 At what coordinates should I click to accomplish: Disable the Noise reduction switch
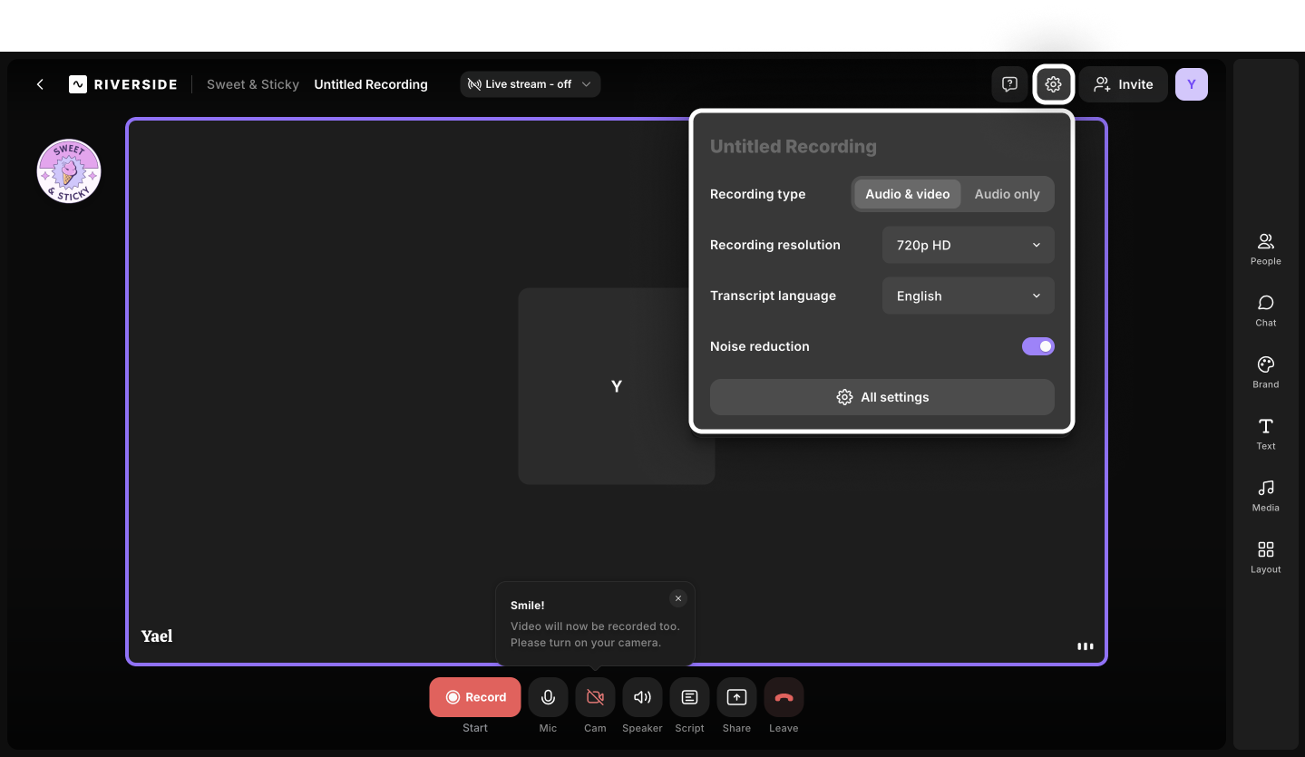[1037, 346]
